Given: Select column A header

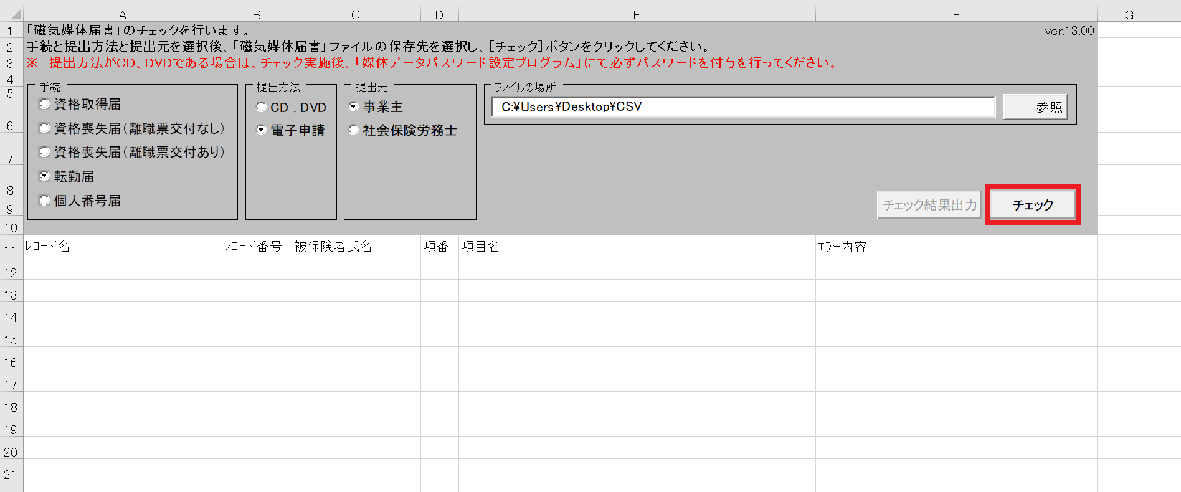Looking at the screenshot, I should point(123,15).
